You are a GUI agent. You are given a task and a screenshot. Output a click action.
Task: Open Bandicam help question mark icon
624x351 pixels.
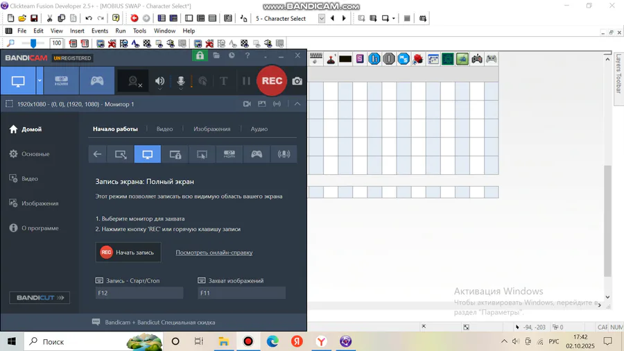tap(248, 55)
